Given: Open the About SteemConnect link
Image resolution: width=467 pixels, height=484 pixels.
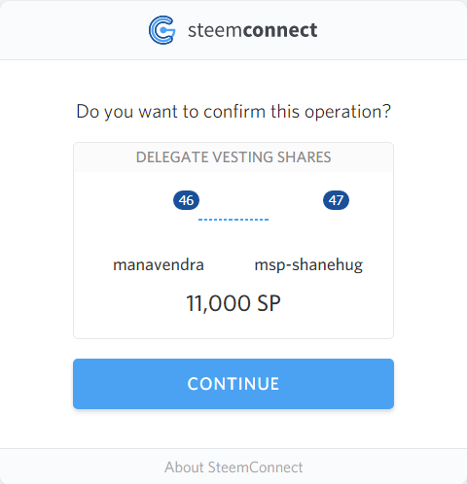Looking at the screenshot, I should coord(233,467).
